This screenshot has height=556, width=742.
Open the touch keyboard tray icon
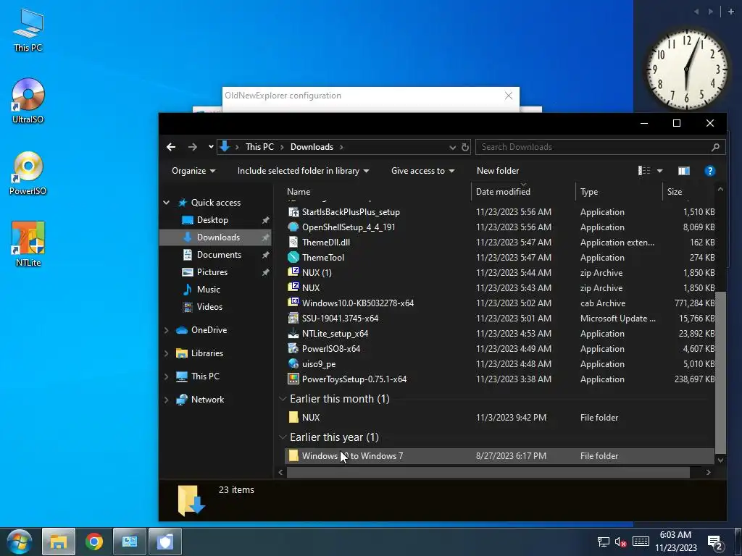(x=641, y=542)
